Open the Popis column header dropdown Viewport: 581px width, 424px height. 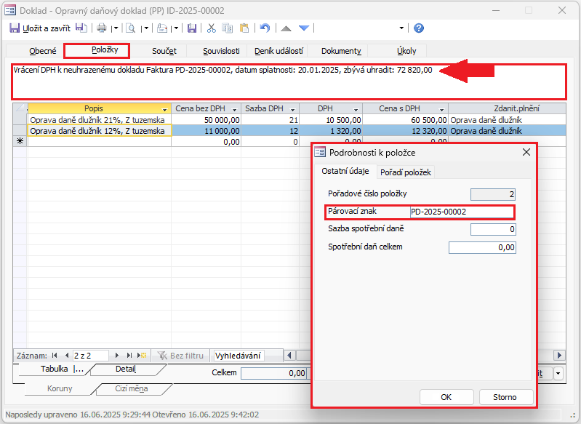(164, 109)
